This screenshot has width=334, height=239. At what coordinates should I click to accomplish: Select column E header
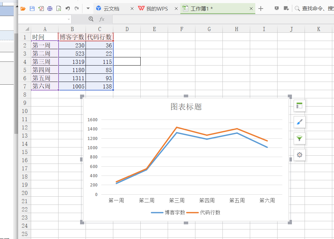pos(154,29)
